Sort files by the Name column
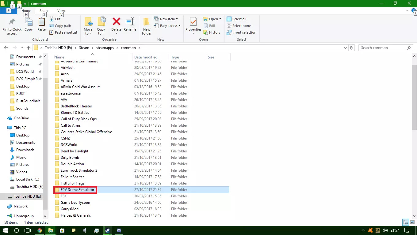 tap(93, 57)
